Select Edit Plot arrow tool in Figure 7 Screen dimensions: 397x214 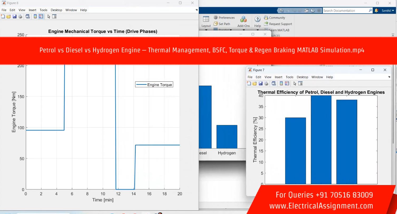295,84
